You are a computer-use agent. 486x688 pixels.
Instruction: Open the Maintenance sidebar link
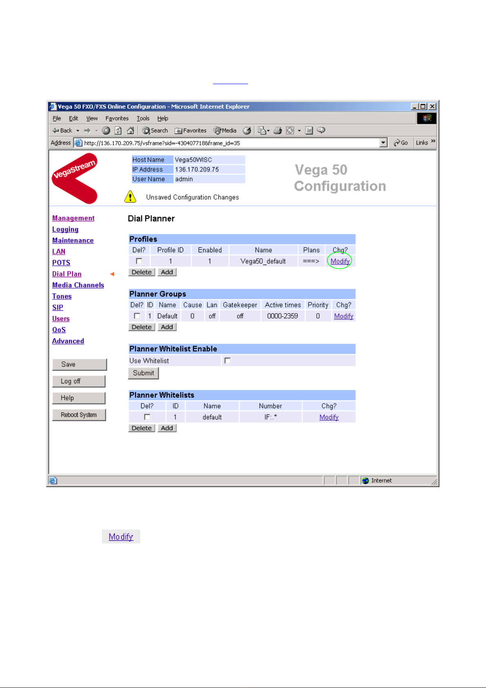click(x=73, y=240)
